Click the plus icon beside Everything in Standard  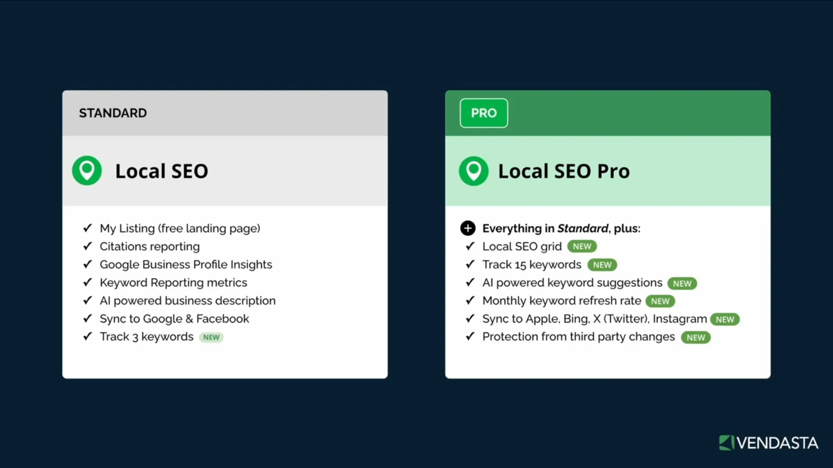(x=468, y=228)
